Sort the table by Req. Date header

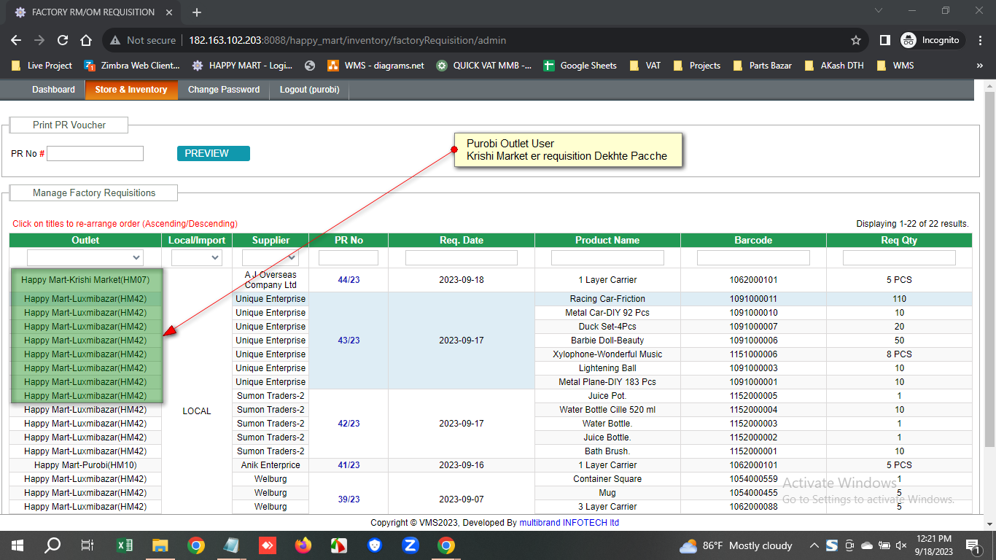(461, 240)
